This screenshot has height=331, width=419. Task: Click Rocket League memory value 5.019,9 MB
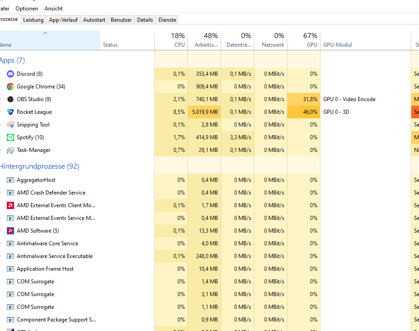(205, 112)
